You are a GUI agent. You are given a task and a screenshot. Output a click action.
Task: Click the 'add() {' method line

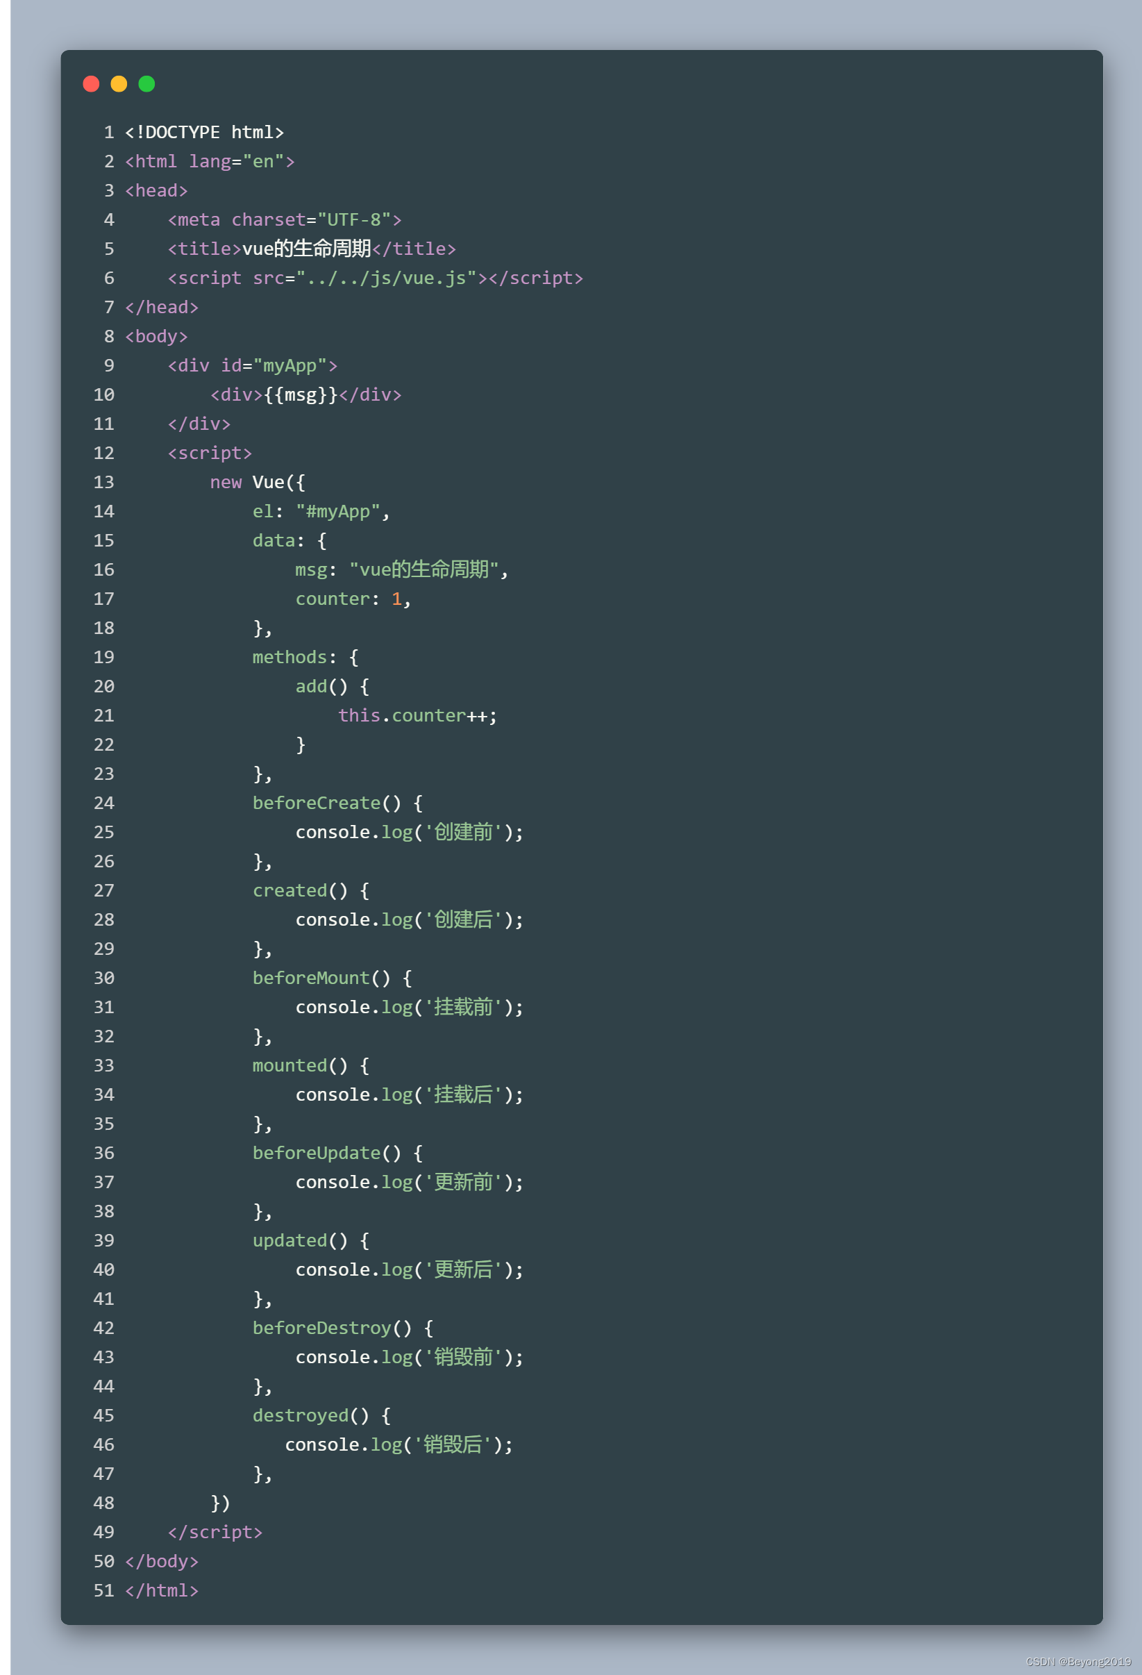pyautogui.click(x=332, y=687)
